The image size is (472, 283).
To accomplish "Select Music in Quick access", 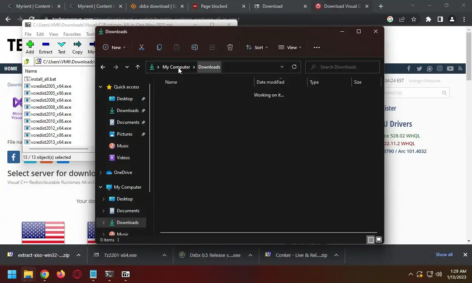I will click(122, 146).
